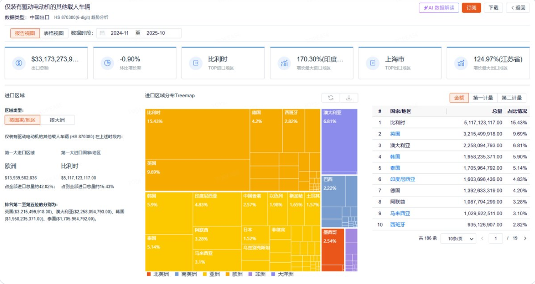Open the 2025-10 end date picker

tap(155, 33)
